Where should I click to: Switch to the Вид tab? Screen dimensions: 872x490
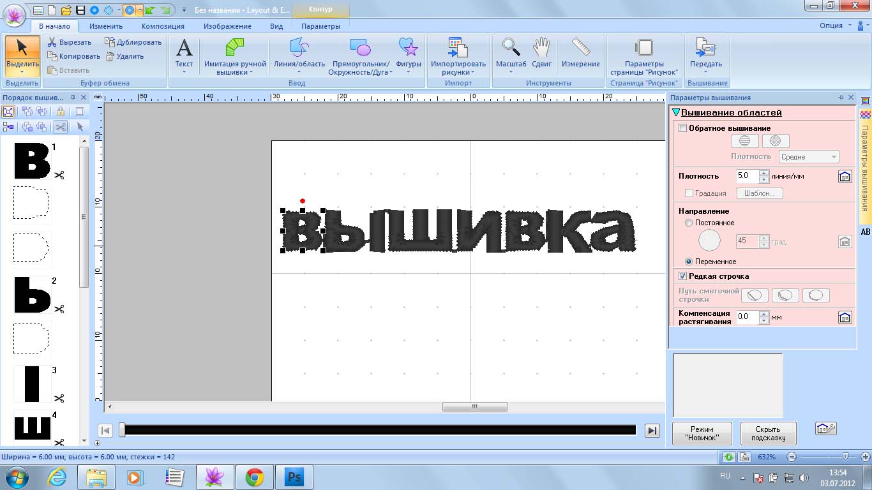coord(276,26)
